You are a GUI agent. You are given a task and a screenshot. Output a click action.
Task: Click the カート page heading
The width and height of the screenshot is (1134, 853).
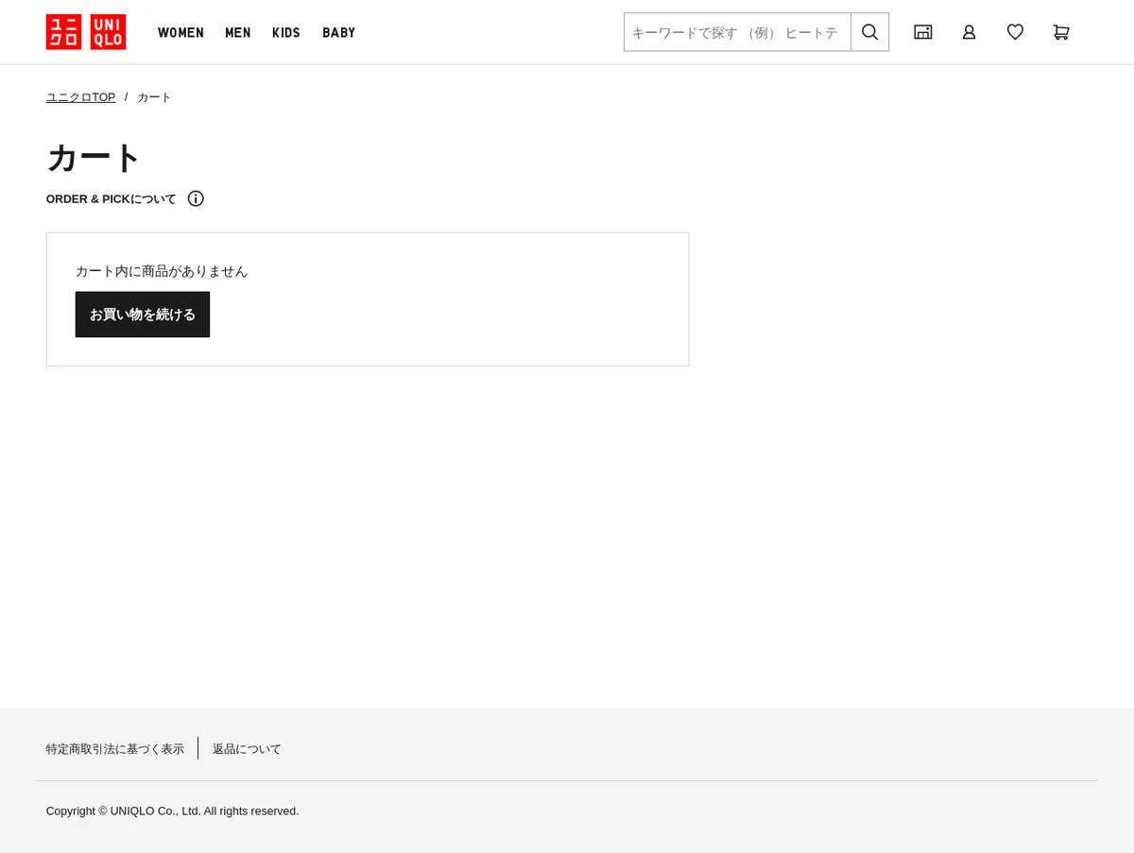tap(93, 158)
